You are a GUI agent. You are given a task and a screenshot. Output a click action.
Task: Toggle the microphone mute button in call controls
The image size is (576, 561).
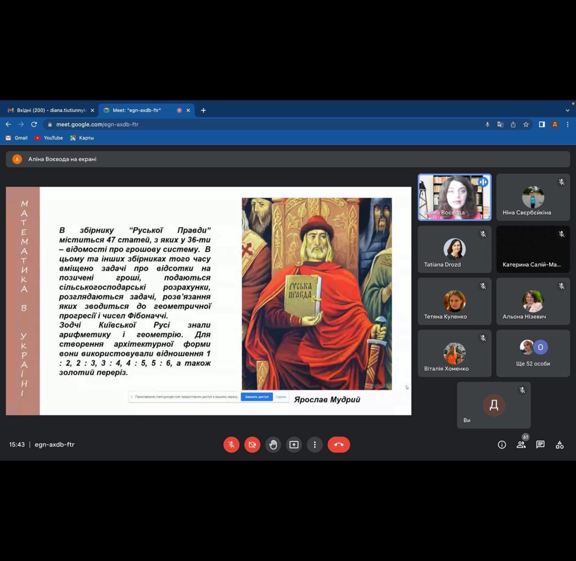click(231, 445)
